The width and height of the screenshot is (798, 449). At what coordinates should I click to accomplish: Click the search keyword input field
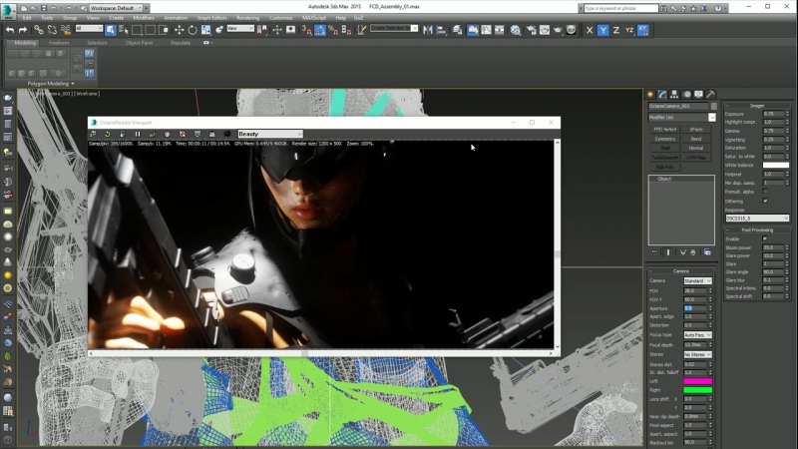(x=620, y=8)
